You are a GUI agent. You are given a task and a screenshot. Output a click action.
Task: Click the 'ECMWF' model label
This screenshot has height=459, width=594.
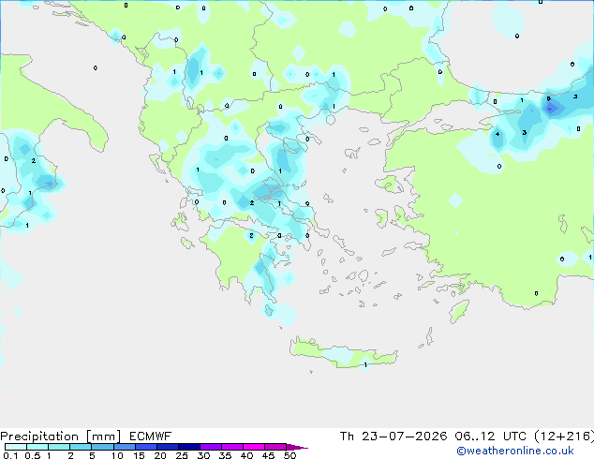(151, 437)
